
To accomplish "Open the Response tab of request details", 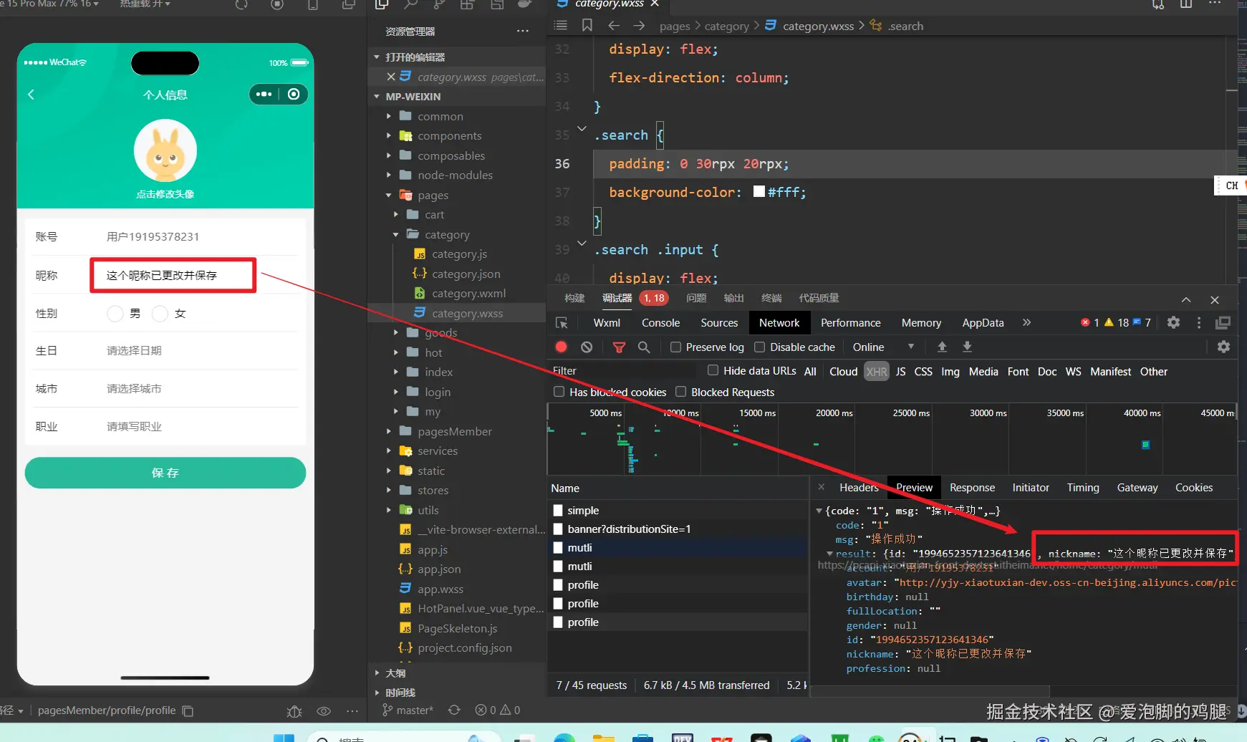I will [x=972, y=488].
